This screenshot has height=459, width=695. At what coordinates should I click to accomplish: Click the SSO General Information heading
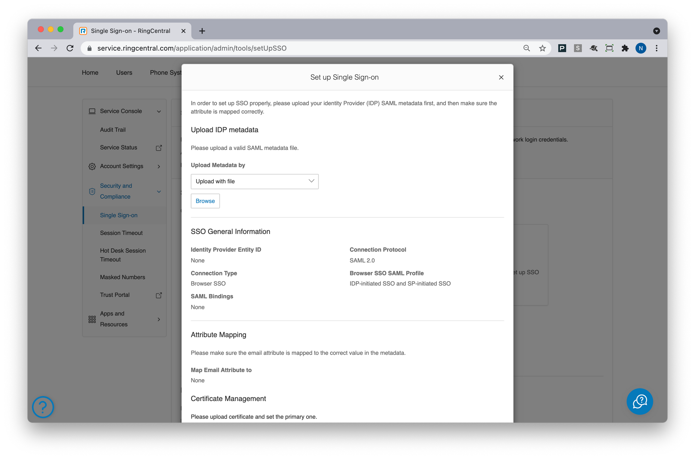230,232
